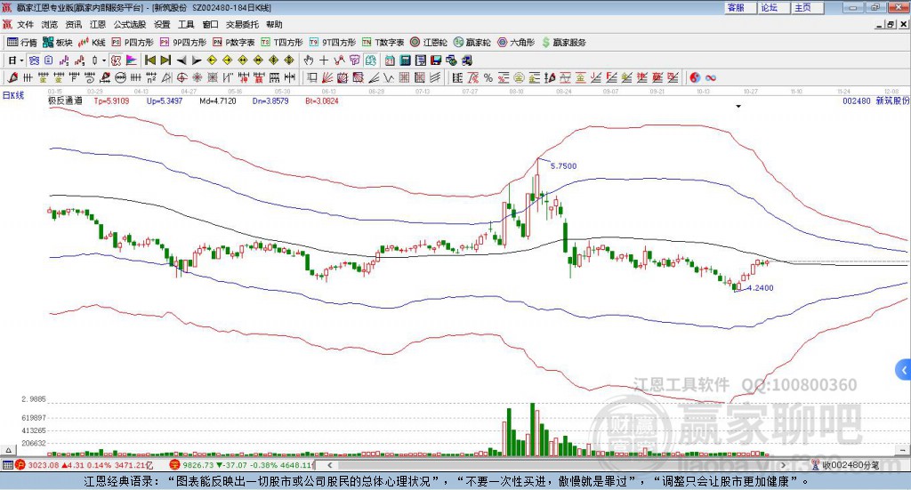Screen dimensions: 911x490
Task: Click the 深 index status indicator
Action: [x=174, y=465]
